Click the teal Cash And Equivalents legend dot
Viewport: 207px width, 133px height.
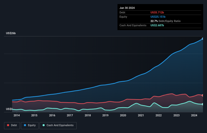[x=44, y=125]
